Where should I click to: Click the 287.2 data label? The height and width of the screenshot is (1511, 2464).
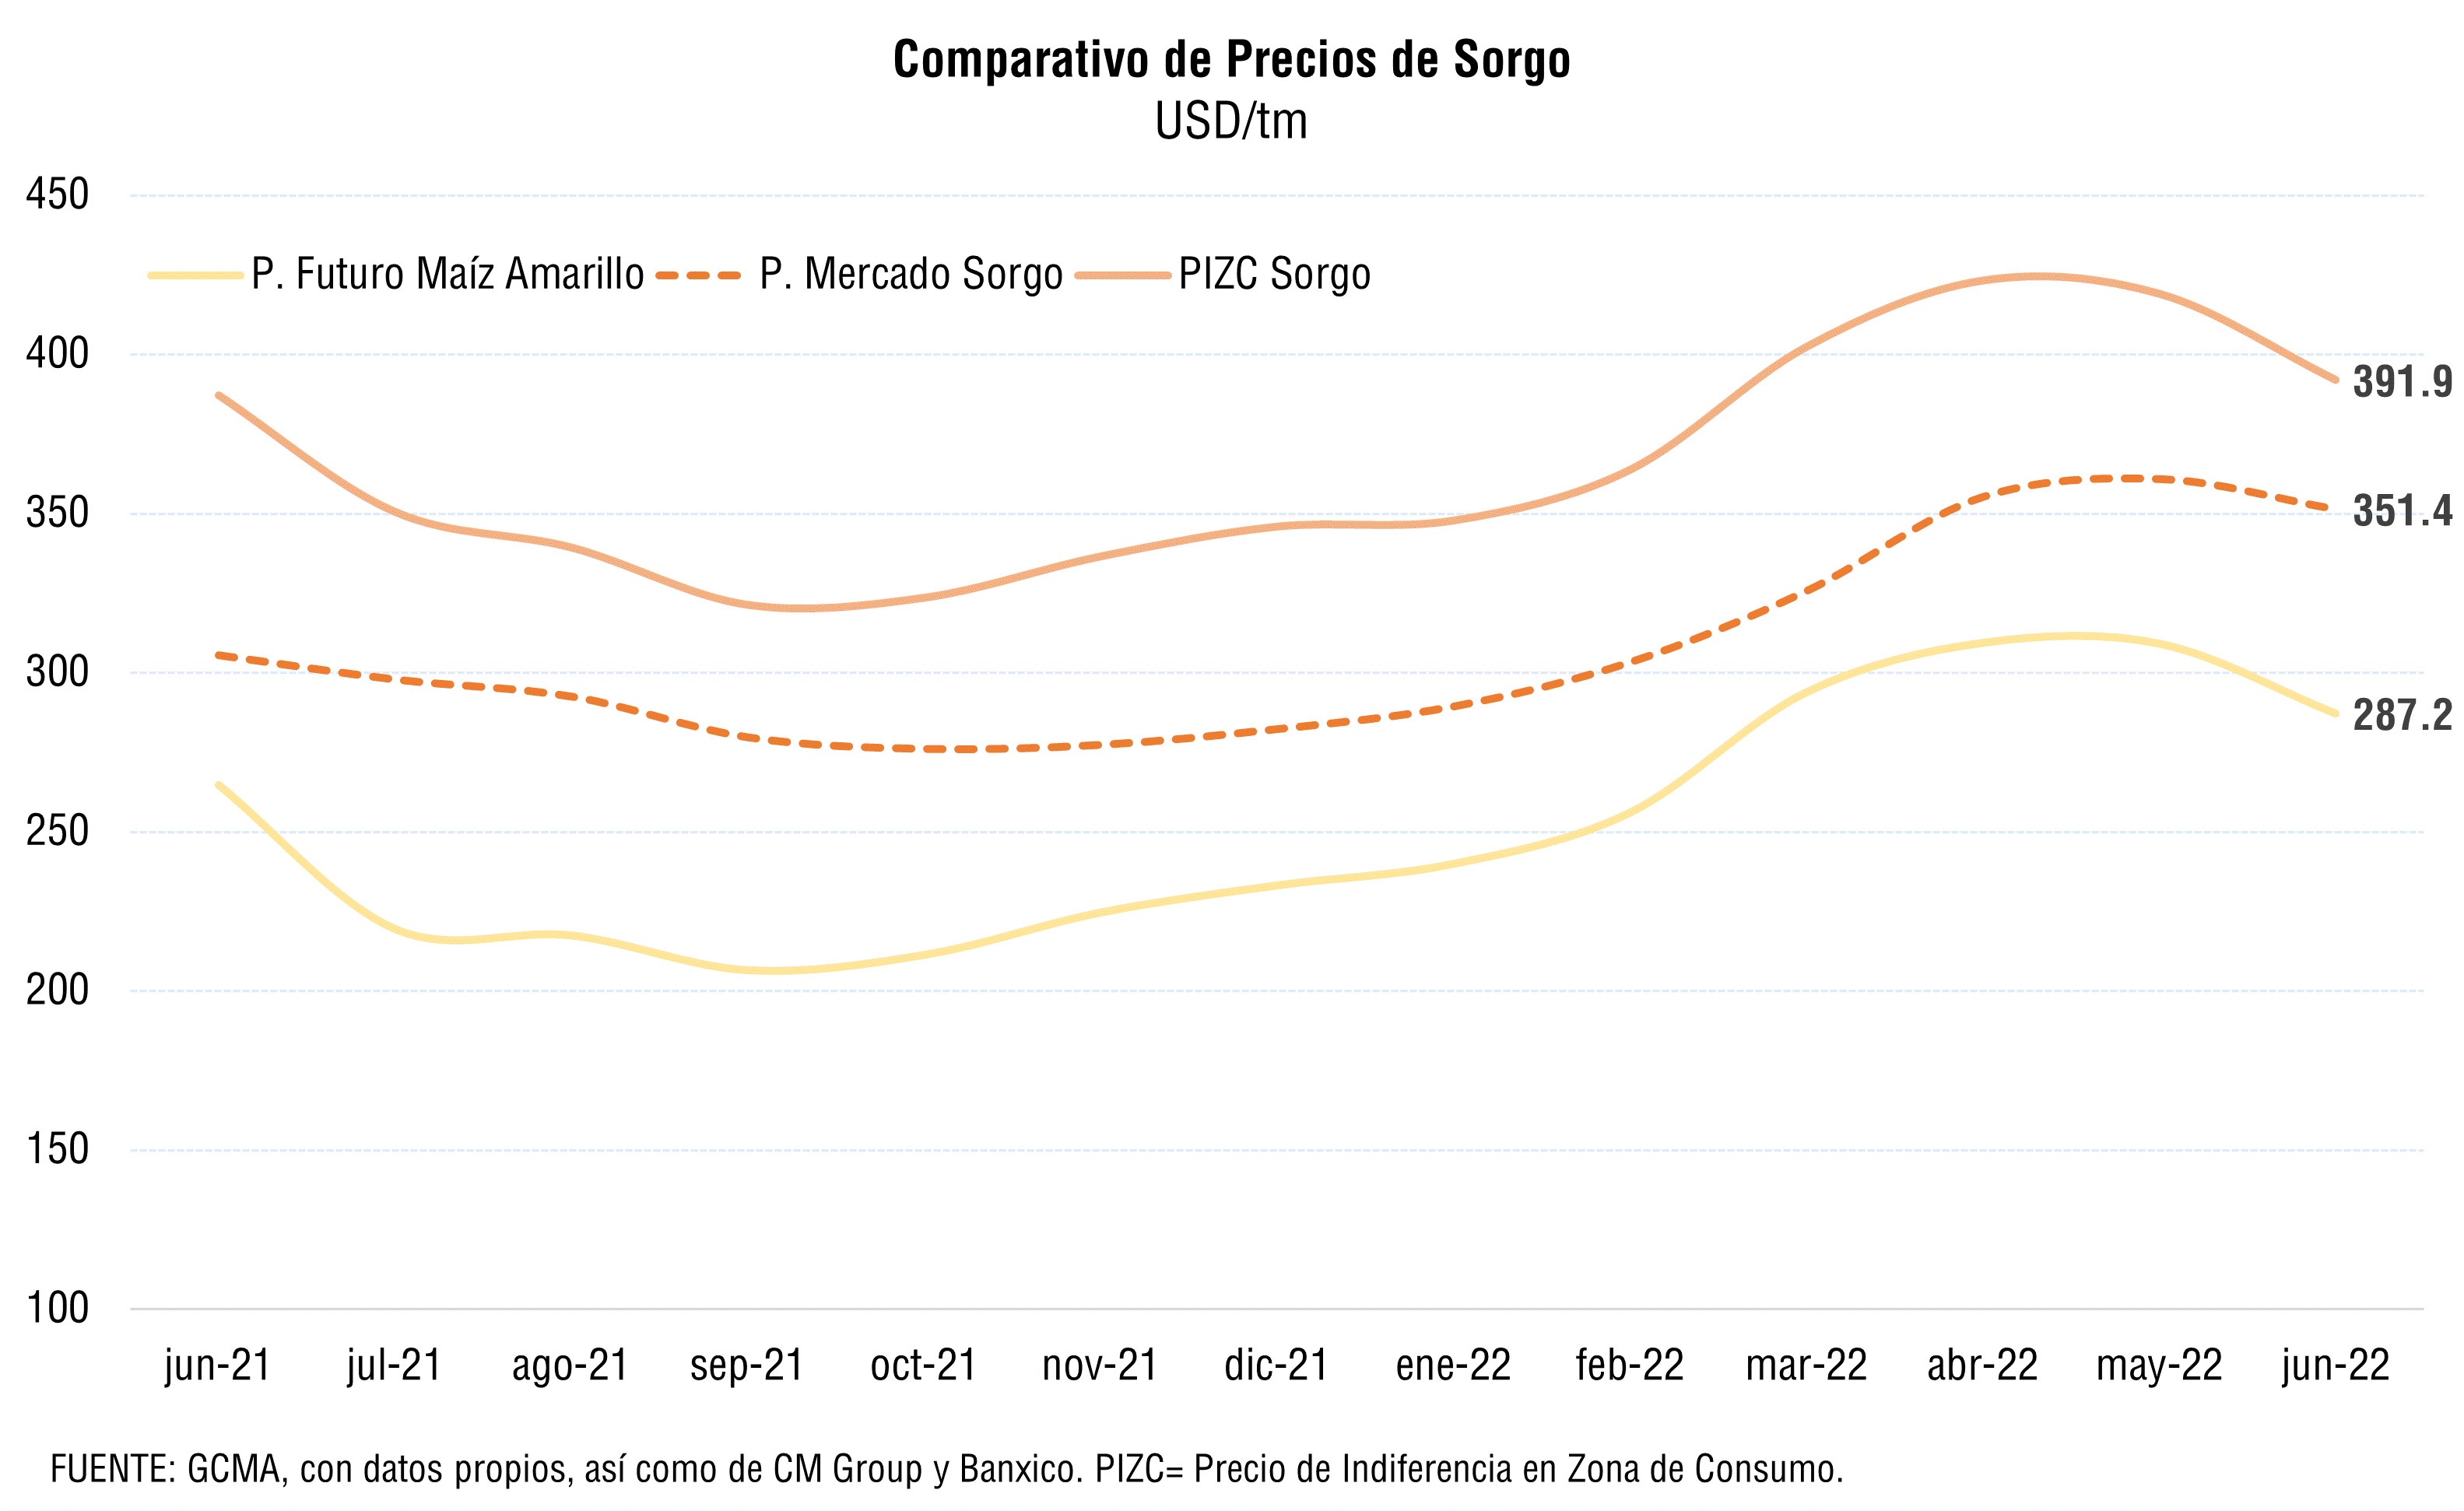point(2401,715)
